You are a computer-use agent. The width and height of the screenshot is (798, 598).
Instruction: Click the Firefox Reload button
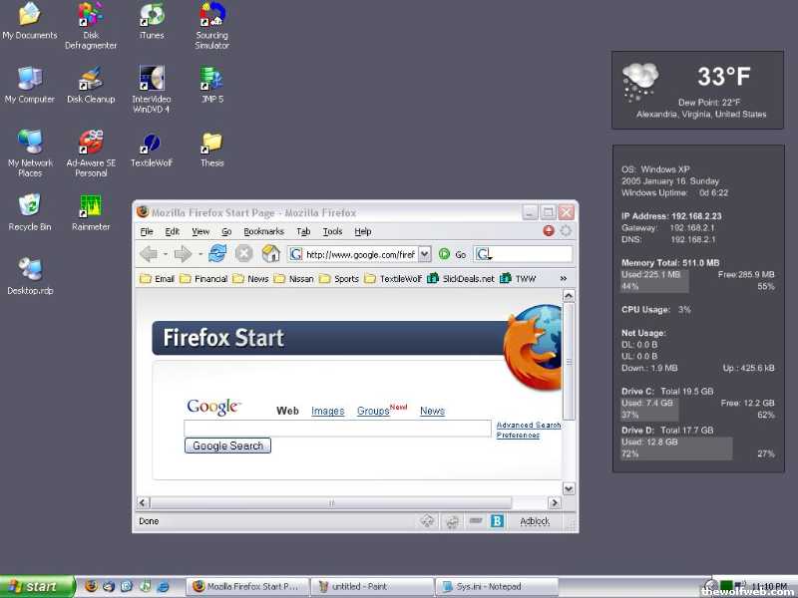217,254
